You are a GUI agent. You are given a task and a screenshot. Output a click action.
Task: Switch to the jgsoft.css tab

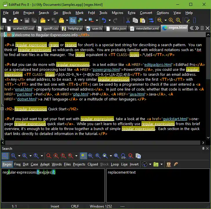[48, 28]
